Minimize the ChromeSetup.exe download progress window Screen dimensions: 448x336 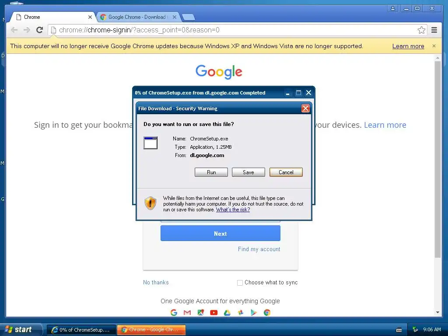click(288, 93)
